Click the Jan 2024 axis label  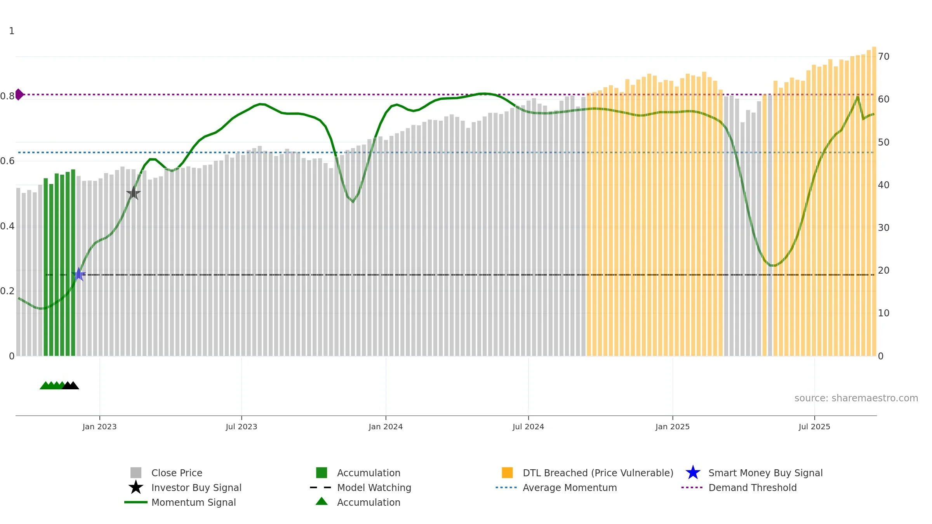click(x=386, y=427)
